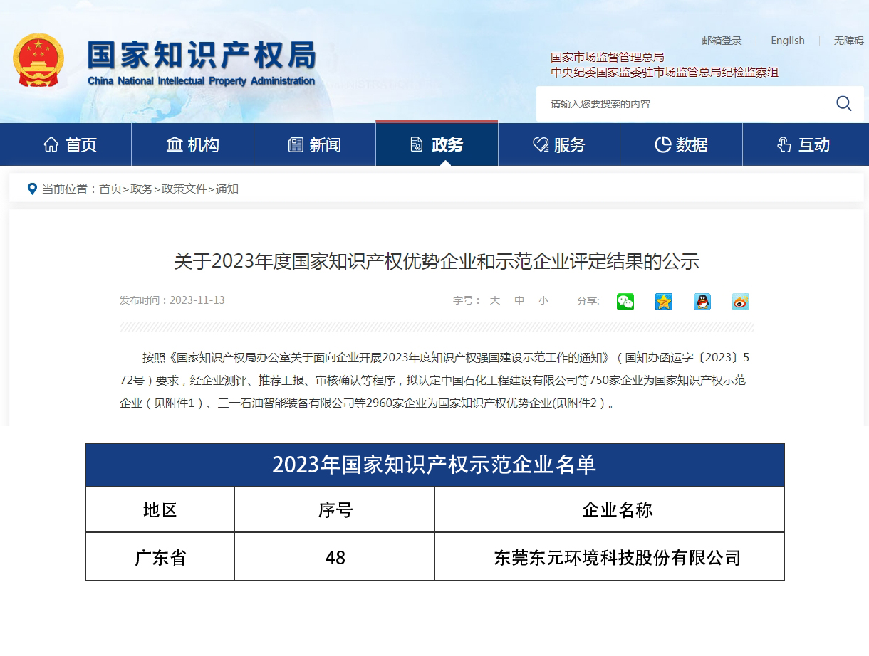Click inside the search input box
Viewport: 869px width, 656px height.
(680, 104)
